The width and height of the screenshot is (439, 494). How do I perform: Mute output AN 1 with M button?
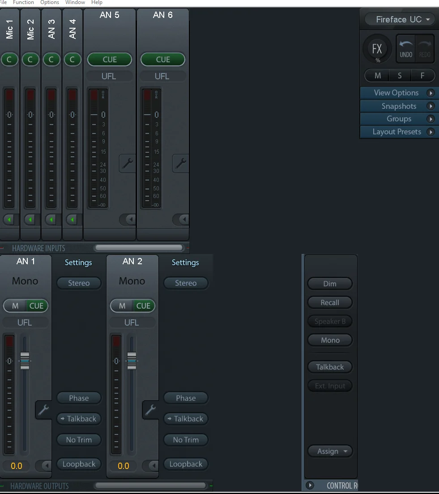tap(15, 306)
